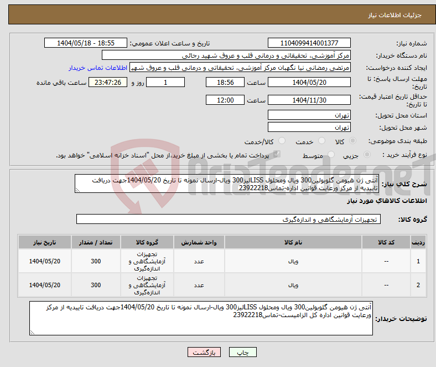
Task: Click the remaining time field 23:47:26
Action: point(108,82)
